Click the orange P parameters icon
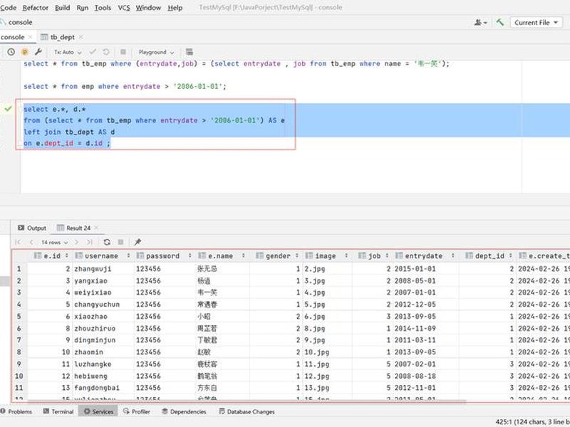The width and height of the screenshot is (570, 427). pyautogui.click(x=25, y=52)
